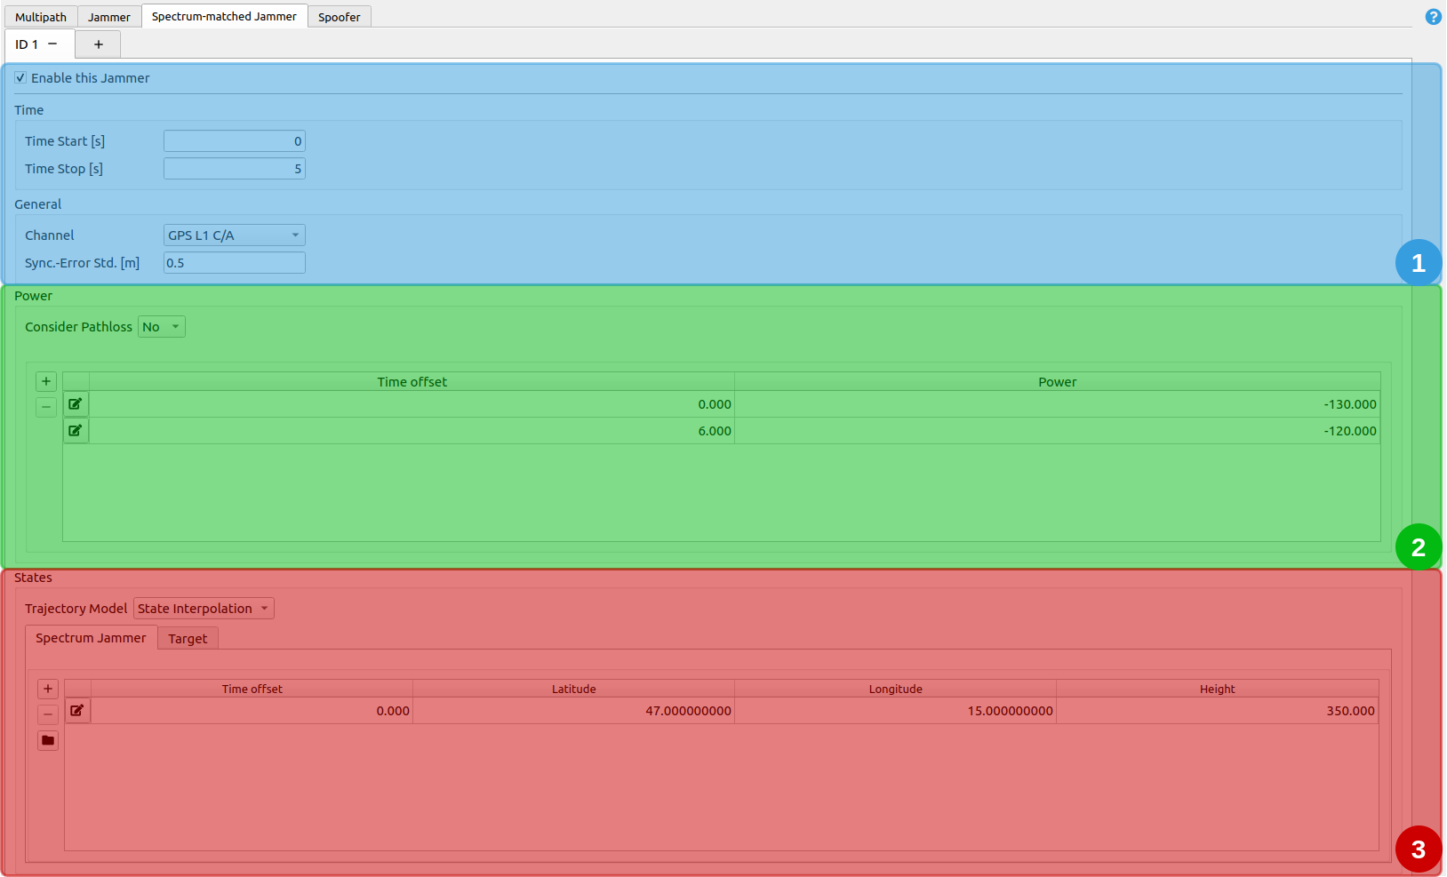Remove jammer ID 1 using the minus
The height and width of the screenshot is (877, 1447).
pos(52,44)
